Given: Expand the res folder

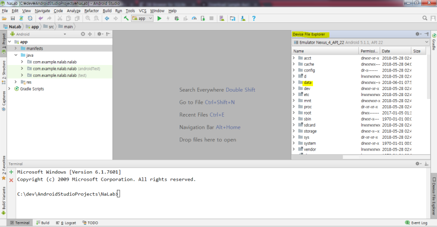Looking at the screenshot, I should click(16, 82).
